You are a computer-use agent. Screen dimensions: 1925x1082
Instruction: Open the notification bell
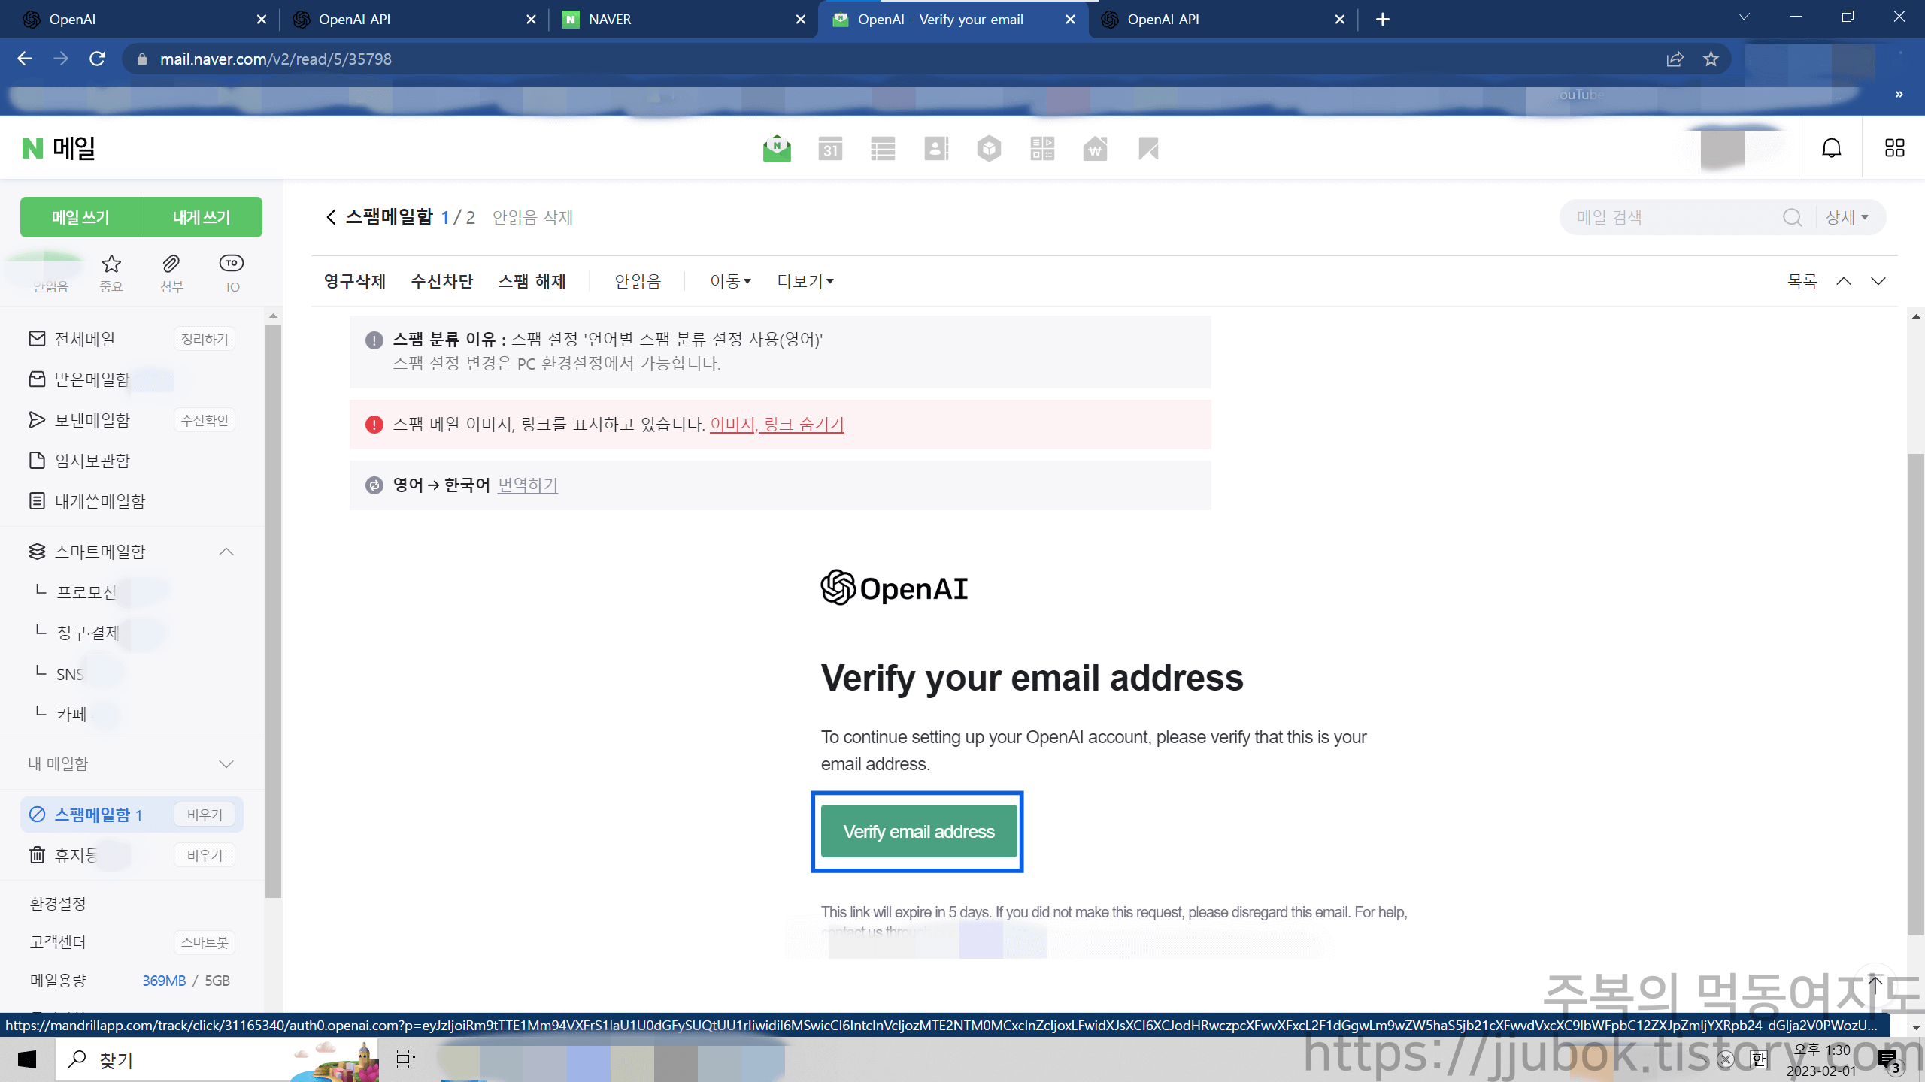1831,147
